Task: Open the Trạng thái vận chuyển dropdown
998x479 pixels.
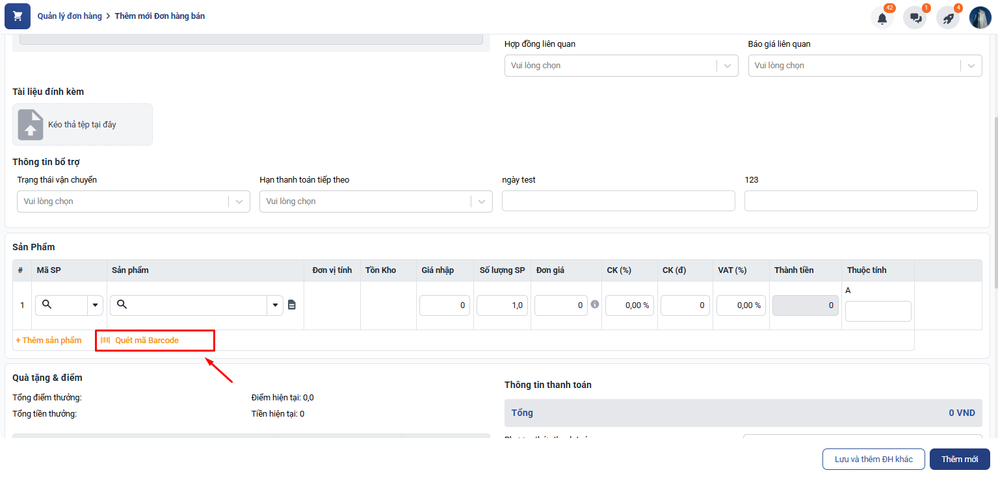Action: point(239,201)
